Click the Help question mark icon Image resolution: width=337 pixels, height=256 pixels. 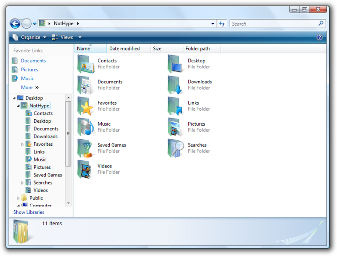(319, 38)
